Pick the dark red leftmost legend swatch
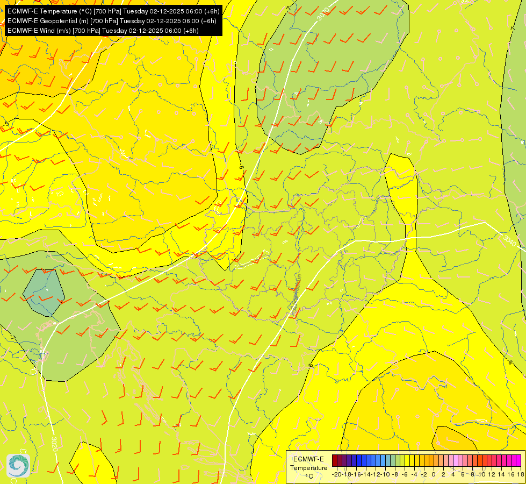This screenshot has width=526, height=484. click(x=335, y=460)
